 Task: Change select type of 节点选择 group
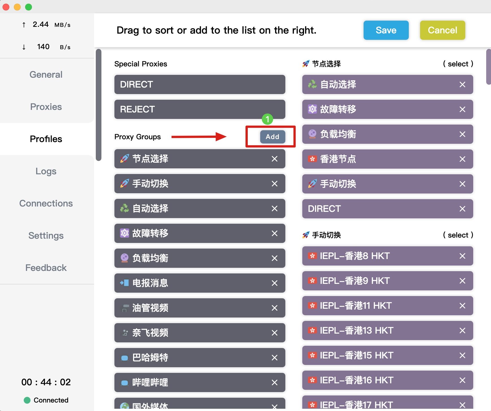click(458, 64)
